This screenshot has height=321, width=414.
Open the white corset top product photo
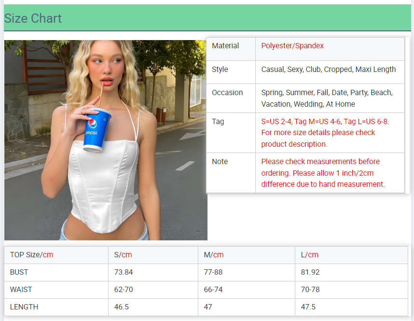pyautogui.click(x=106, y=140)
